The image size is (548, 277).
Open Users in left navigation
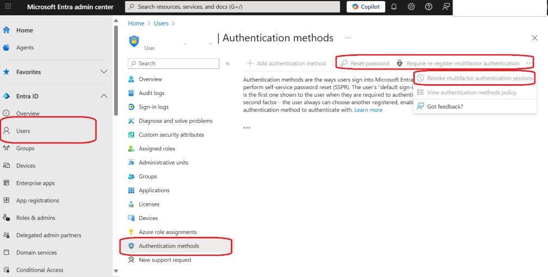[x=23, y=131]
